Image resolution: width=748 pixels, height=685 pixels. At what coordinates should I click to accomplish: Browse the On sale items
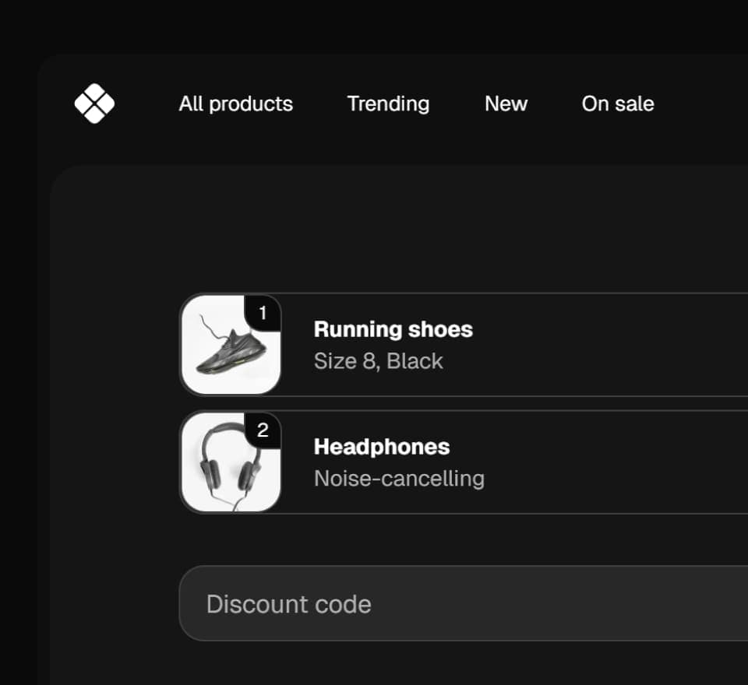pyautogui.click(x=618, y=104)
